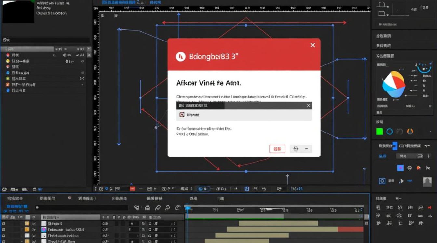Toggle visibility box of third timeline layer
Viewport: 437px width, 243px height.
(4, 236)
